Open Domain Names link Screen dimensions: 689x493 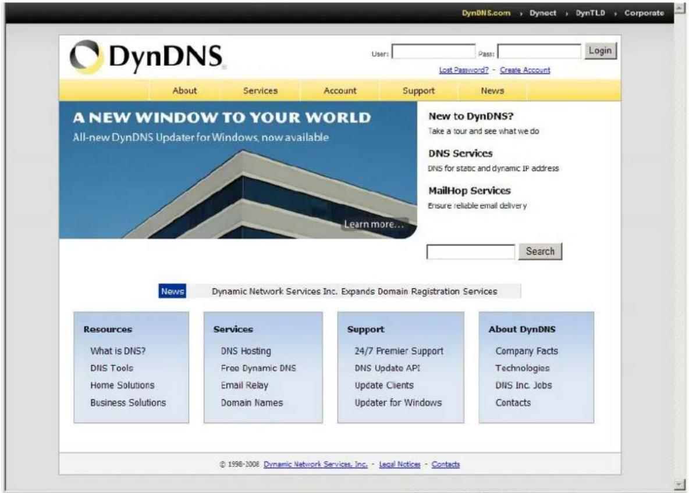point(252,402)
